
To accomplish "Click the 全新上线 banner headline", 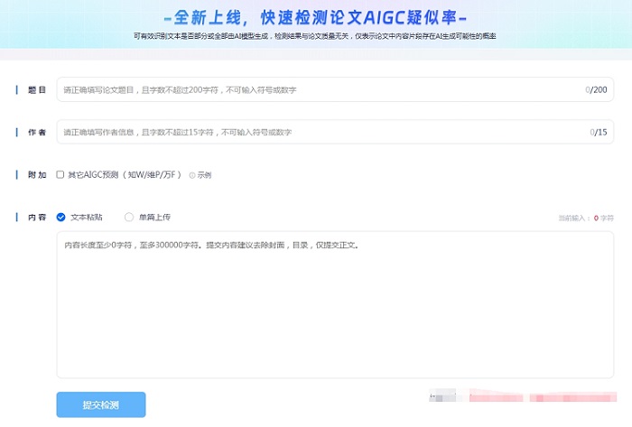I will pyautogui.click(x=316, y=16).
